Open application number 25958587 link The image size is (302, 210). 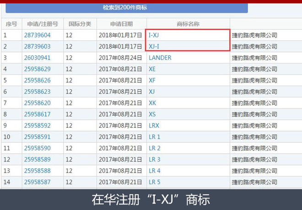38,182
